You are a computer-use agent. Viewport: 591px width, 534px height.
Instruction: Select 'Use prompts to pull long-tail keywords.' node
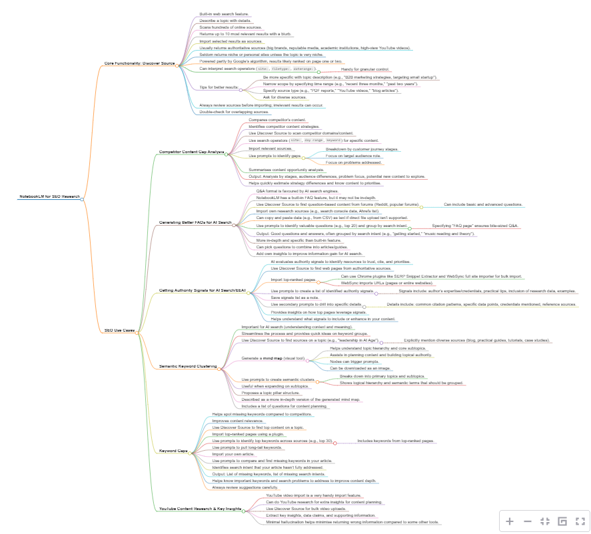[247, 447]
